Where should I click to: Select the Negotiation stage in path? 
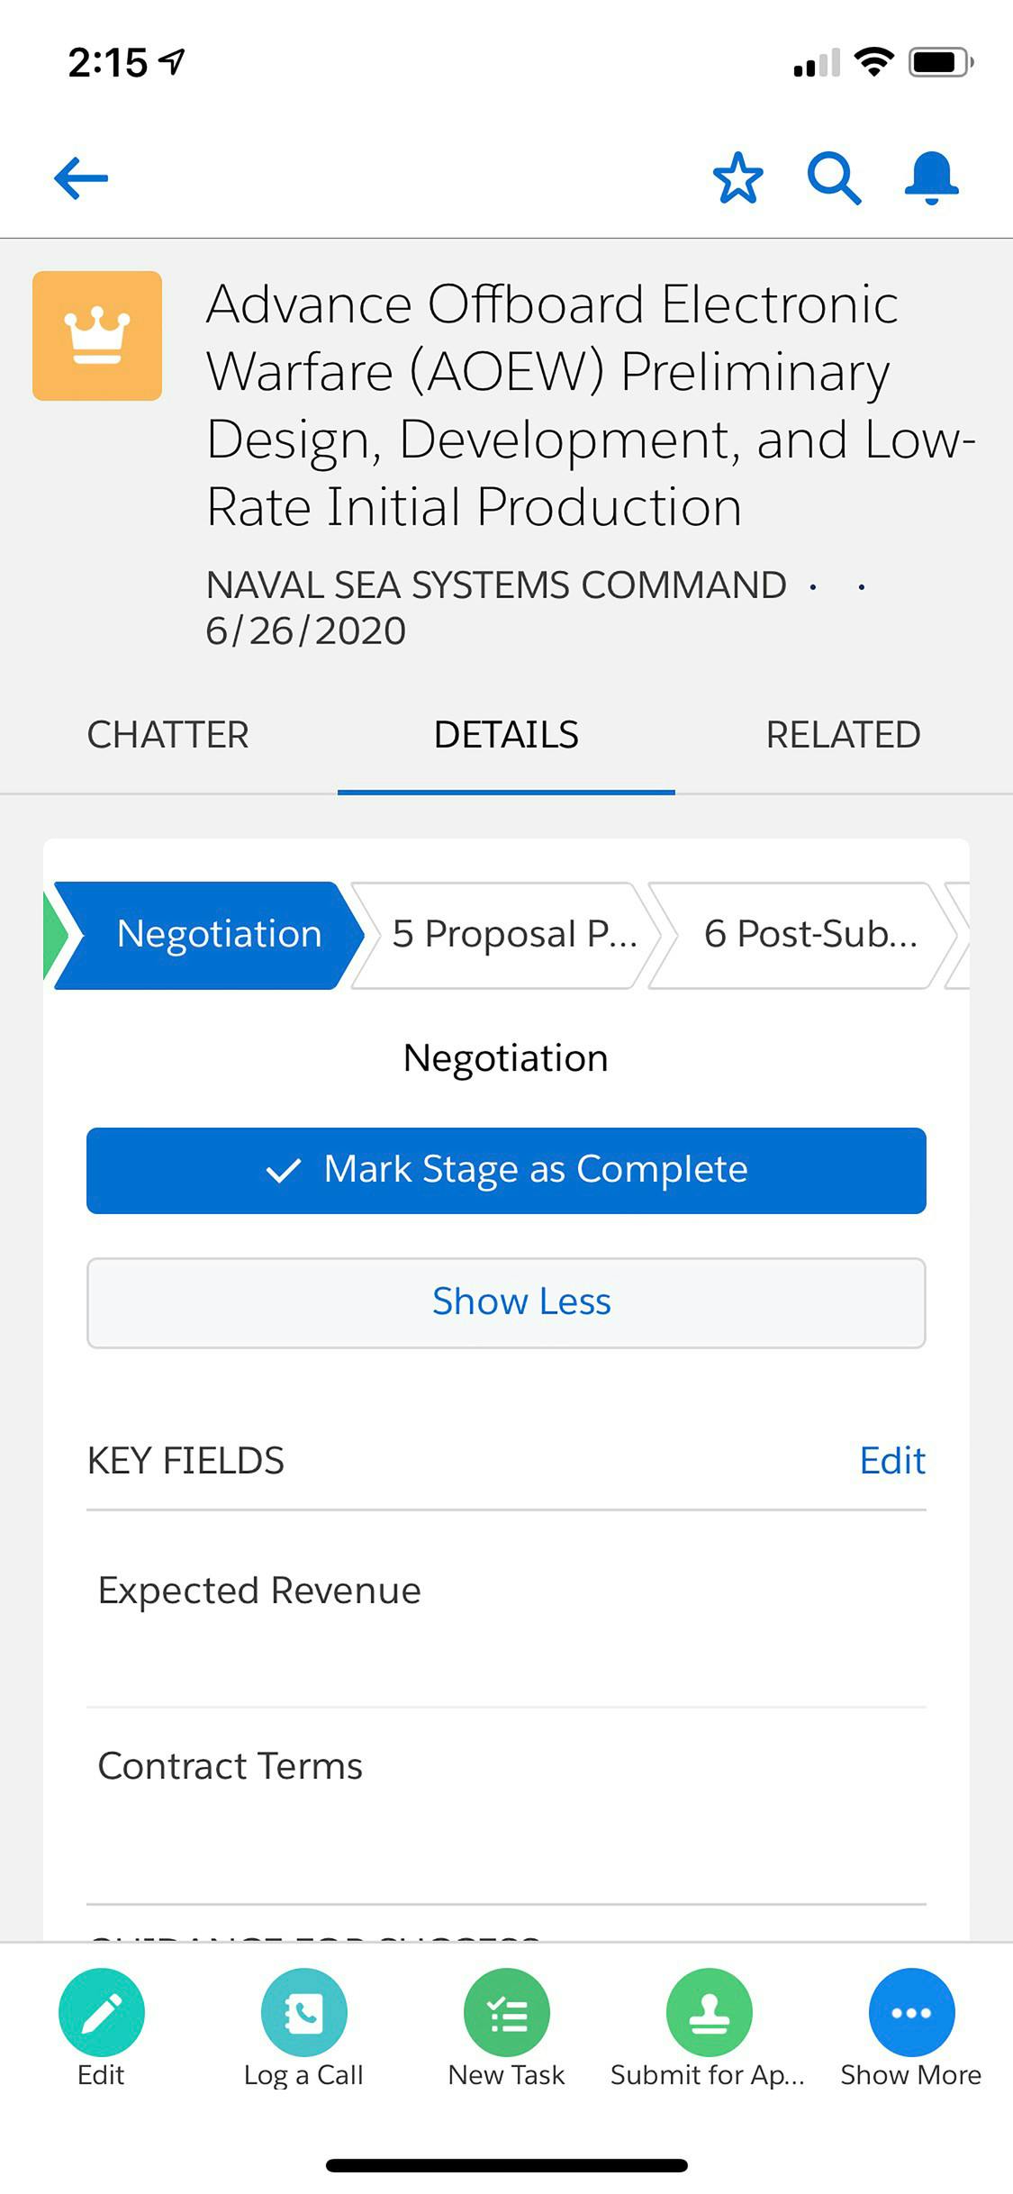pos(209,935)
